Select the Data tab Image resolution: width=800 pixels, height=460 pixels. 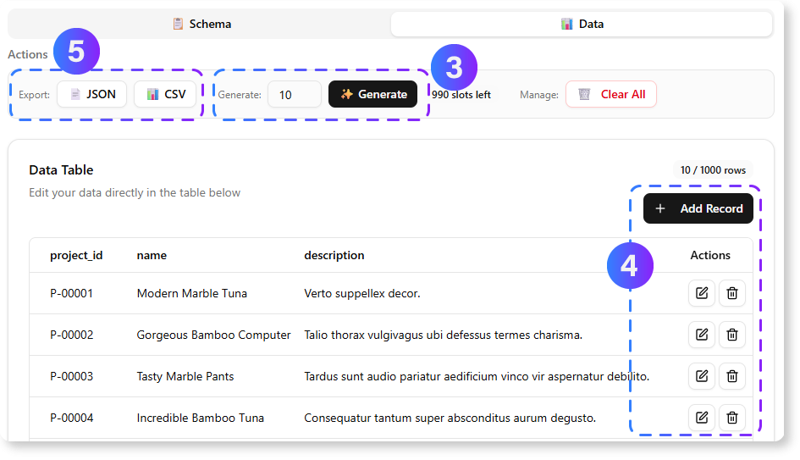click(x=582, y=24)
